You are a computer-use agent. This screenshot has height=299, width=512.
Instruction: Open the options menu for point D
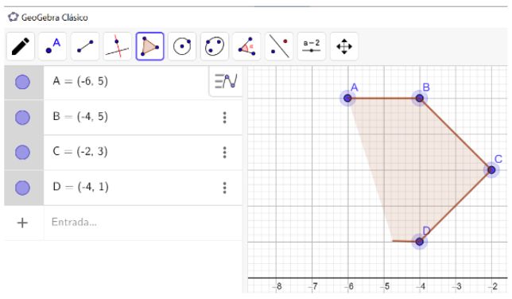point(225,188)
